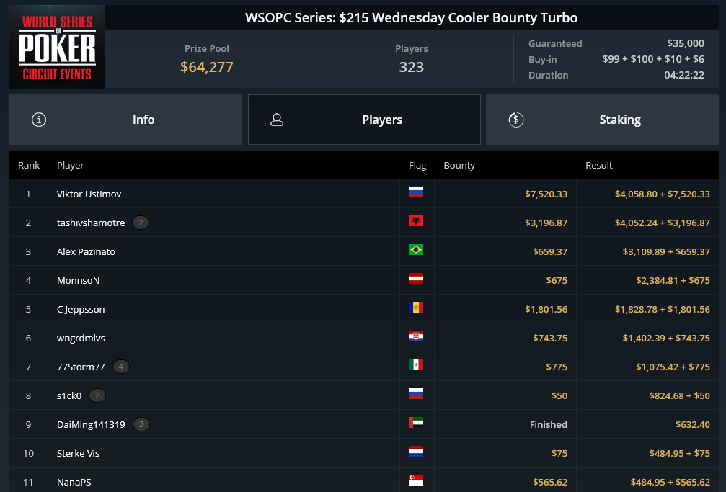This screenshot has height=492, width=726.
Task: Click the Brazil flag for Alex Pazinato
Action: click(x=416, y=250)
